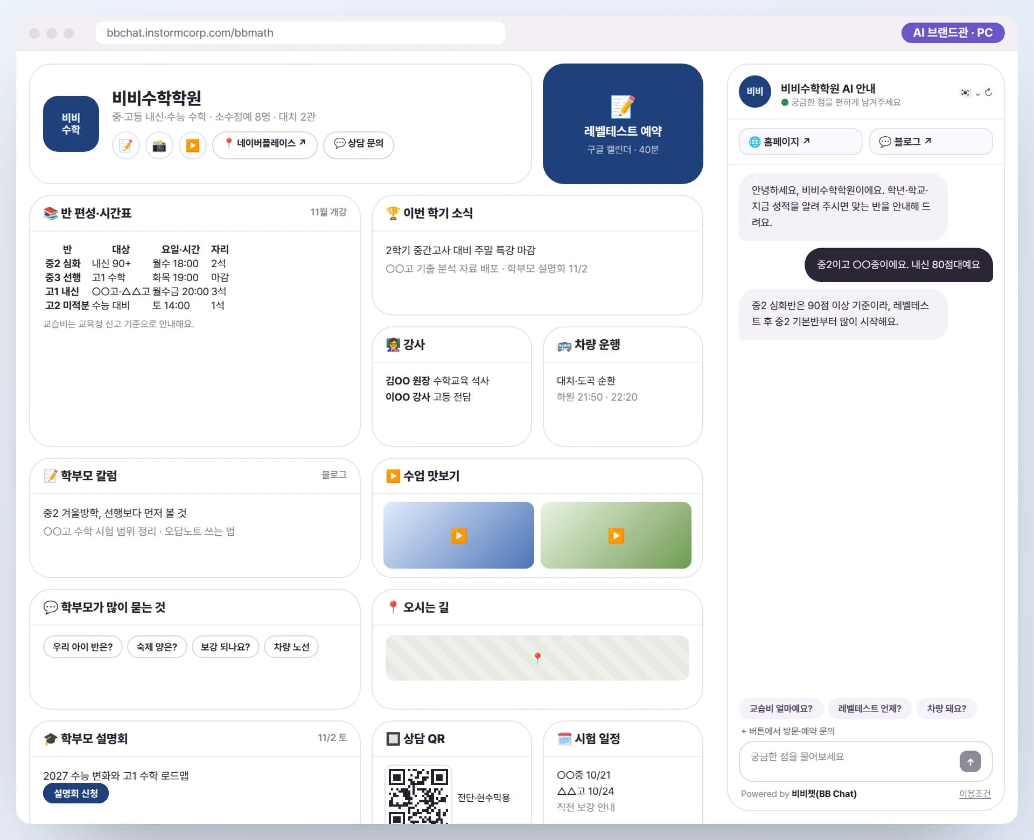Viewport: 1034px width, 840px height.
Task: Click 이OO 강사 instructor entry
Action: point(428,397)
